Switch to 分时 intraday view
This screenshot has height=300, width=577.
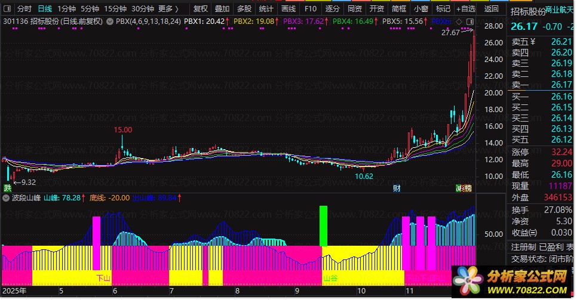coord(24,8)
